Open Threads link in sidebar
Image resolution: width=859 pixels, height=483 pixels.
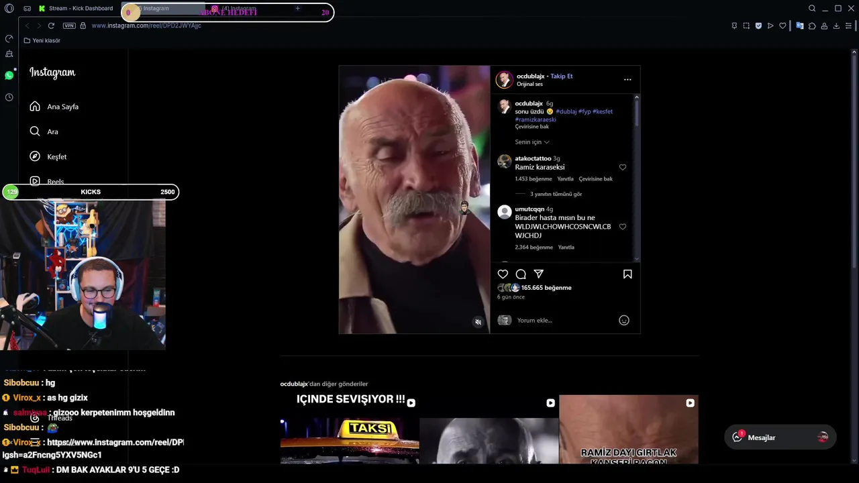pyautogui.click(x=53, y=418)
